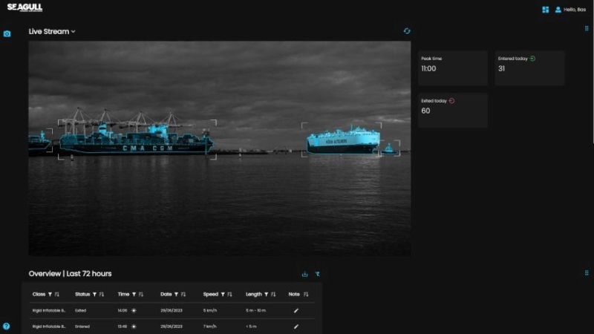Filter the Date column
Screen dimensions: 594x334
click(176, 294)
